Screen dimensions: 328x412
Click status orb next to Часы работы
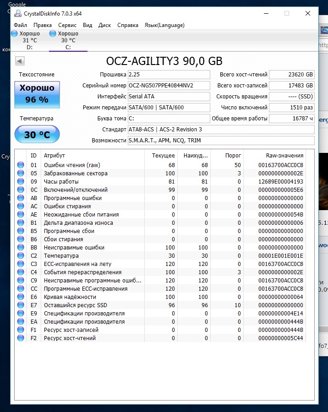[x=21, y=182]
